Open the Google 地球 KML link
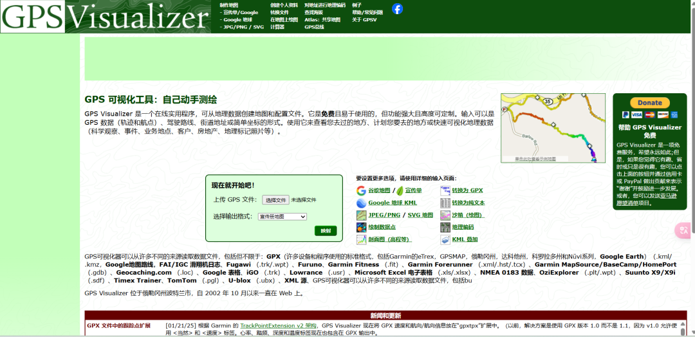 [x=393, y=203]
